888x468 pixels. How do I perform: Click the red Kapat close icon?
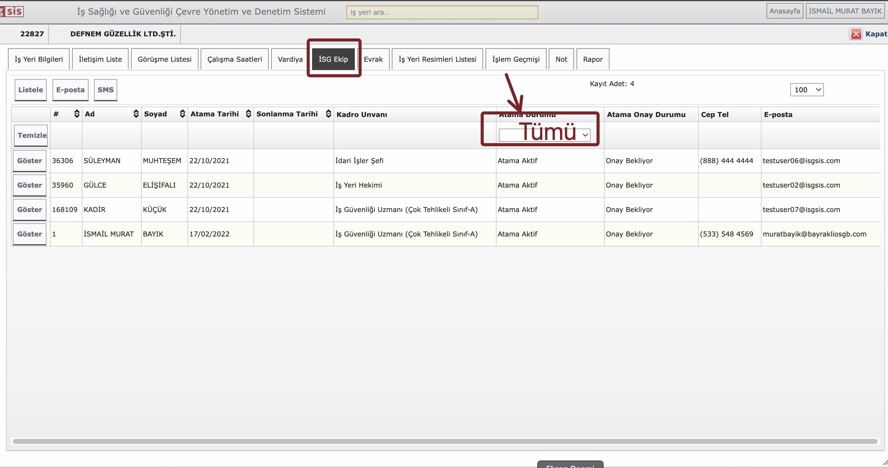tap(856, 34)
